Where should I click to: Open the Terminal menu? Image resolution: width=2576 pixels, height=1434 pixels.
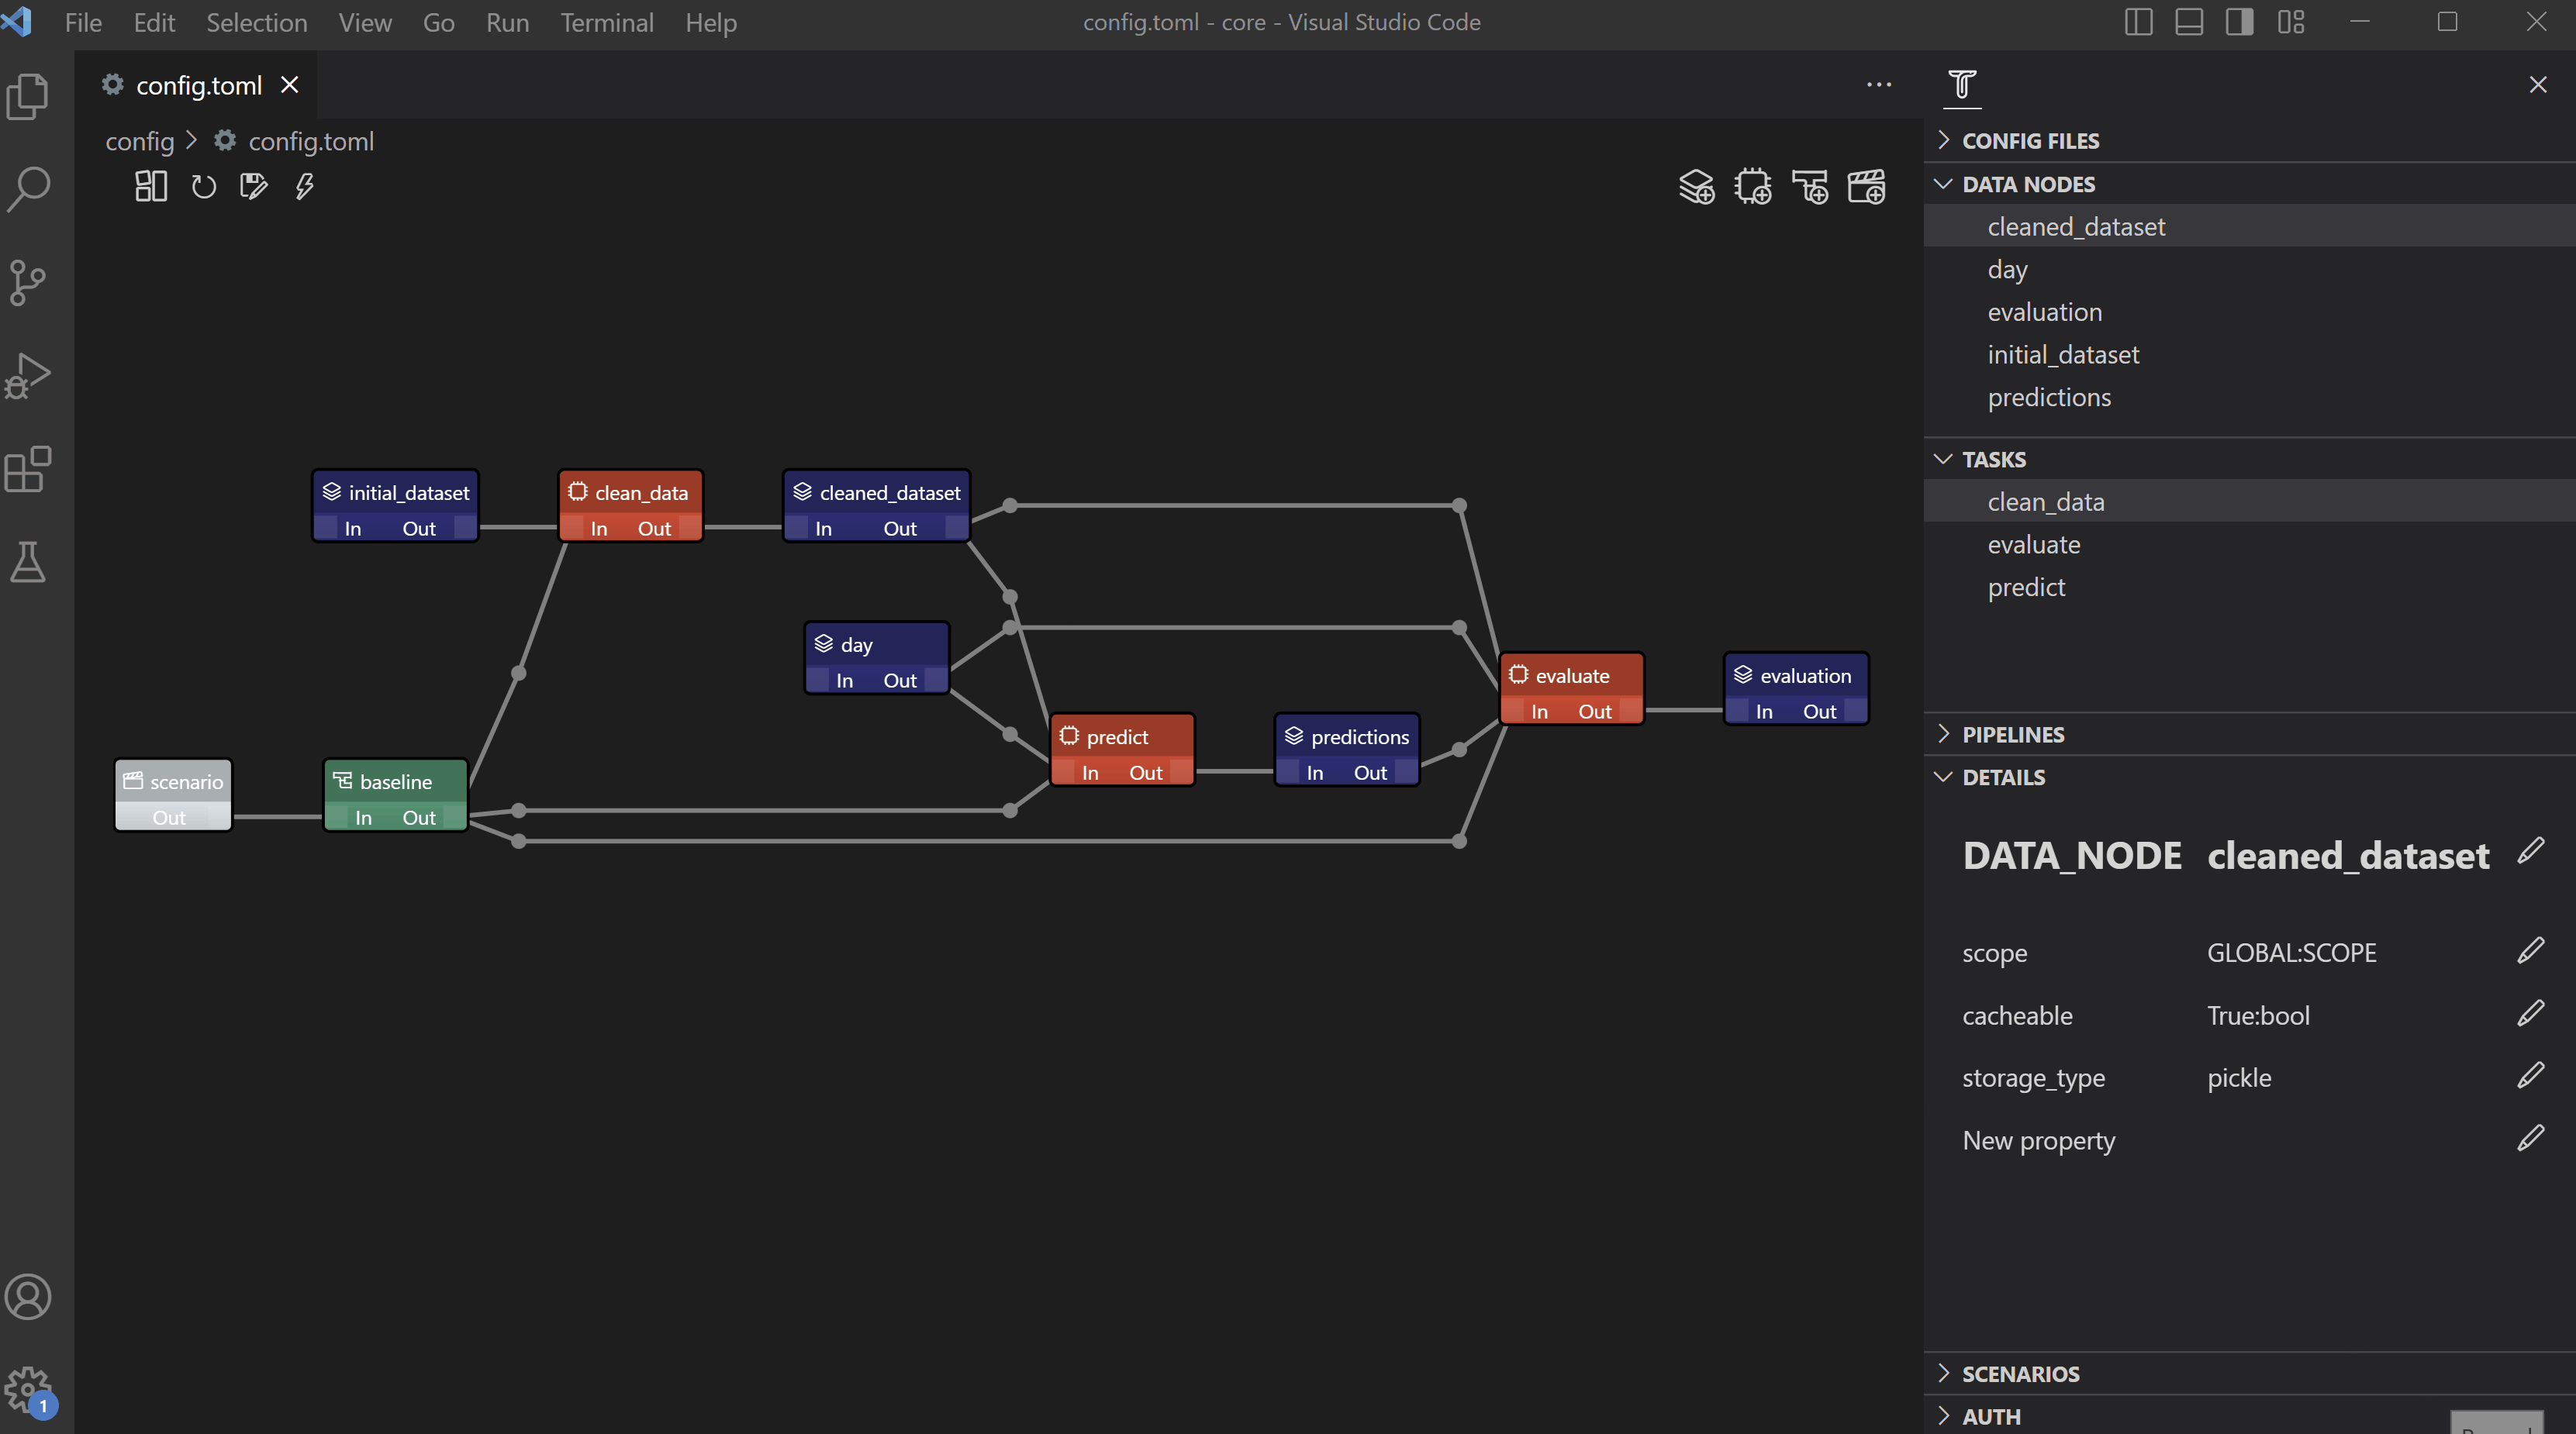(x=606, y=22)
